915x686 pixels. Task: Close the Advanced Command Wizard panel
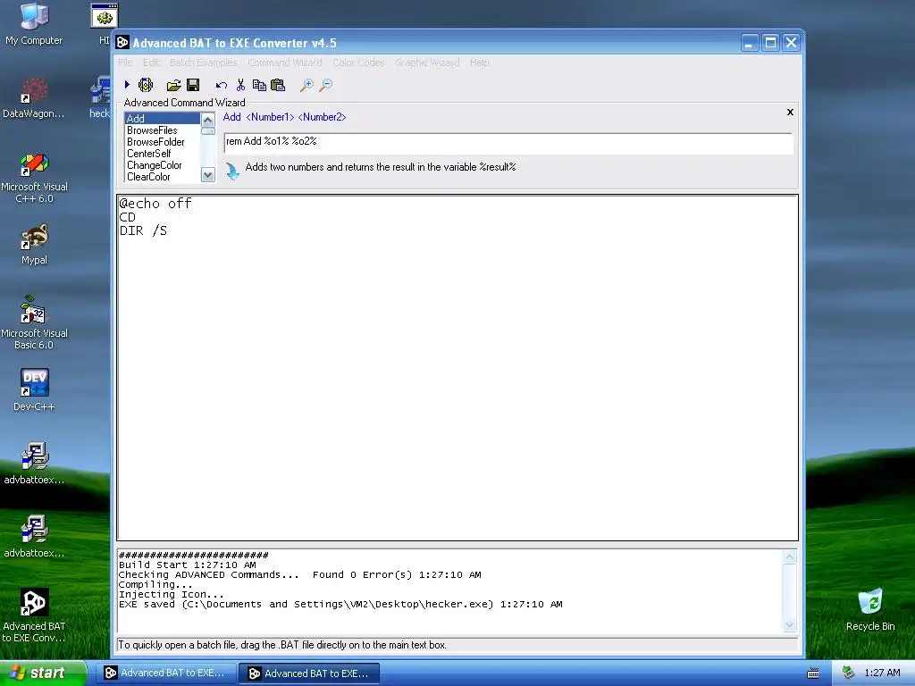click(x=790, y=112)
